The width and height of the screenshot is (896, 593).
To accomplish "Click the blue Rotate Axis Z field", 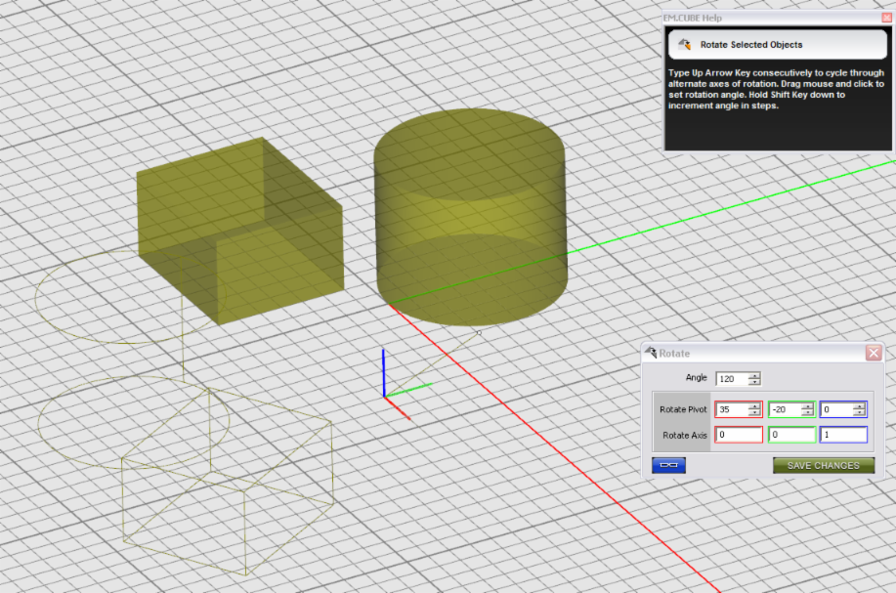I will (842, 435).
